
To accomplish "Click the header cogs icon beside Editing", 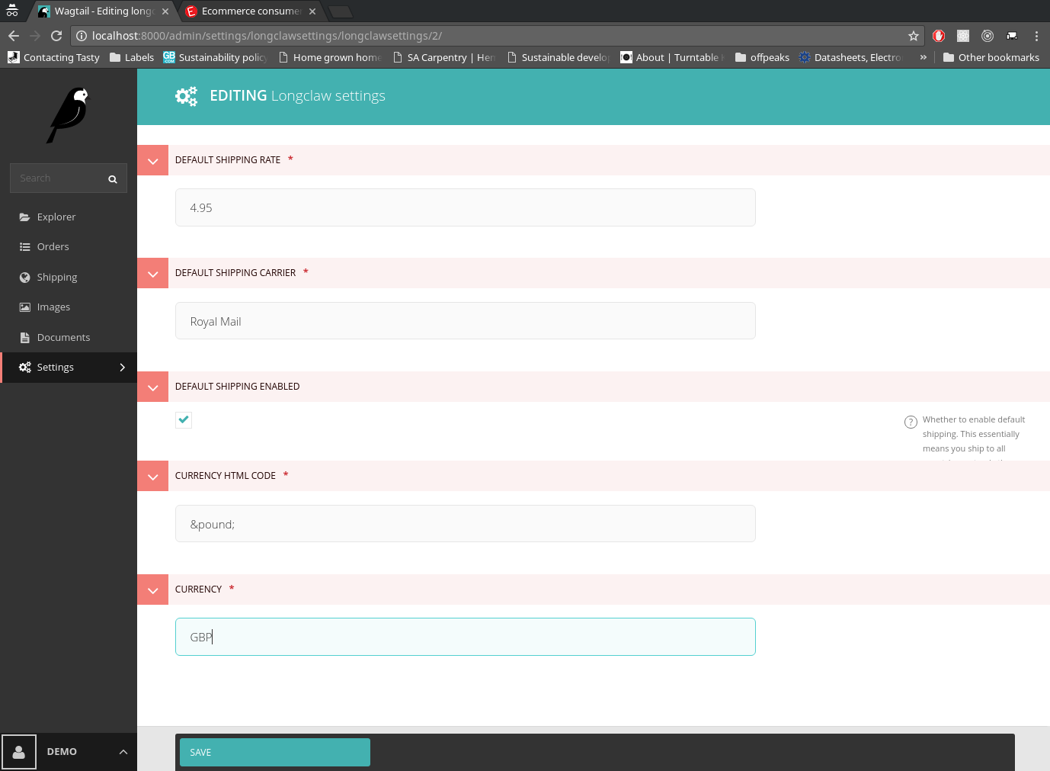I will click(186, 96).
